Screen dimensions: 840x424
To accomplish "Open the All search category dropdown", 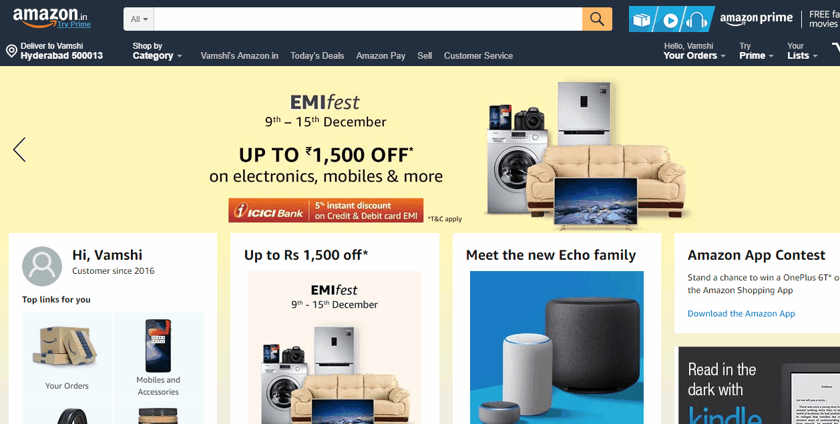I will click(x=139, y=19).
